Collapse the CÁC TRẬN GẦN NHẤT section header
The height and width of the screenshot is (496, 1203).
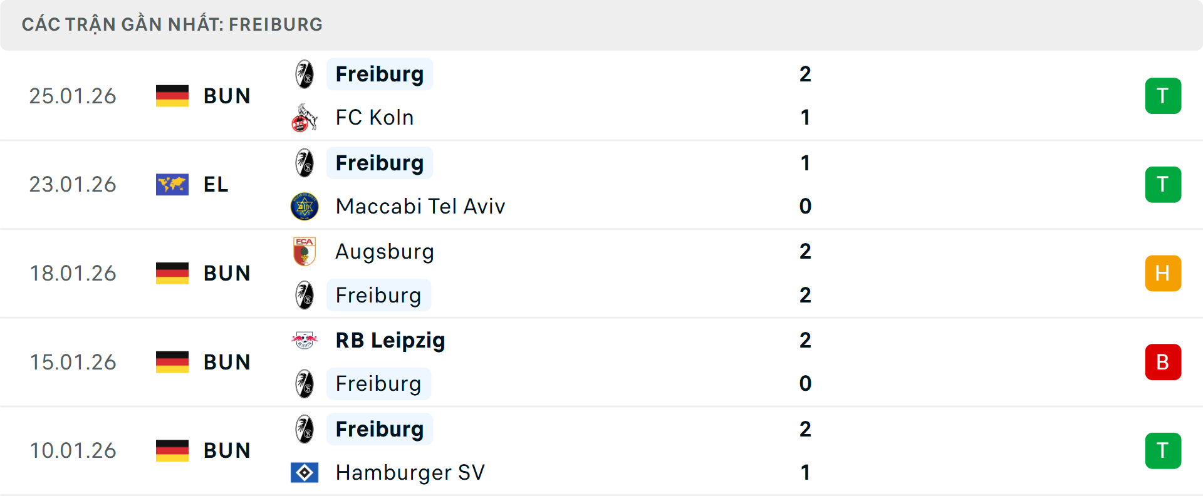(x=172, y=24)
